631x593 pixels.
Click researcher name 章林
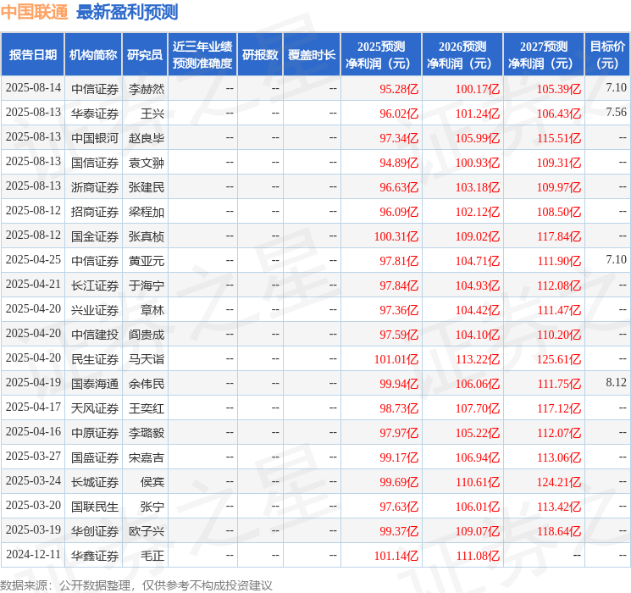pos(152,310)
